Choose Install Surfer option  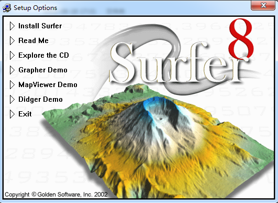(40, 26)
